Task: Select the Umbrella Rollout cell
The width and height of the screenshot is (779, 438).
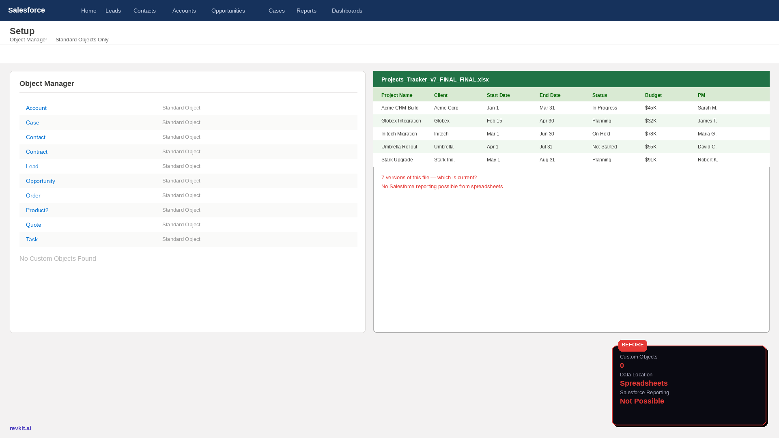Action: pos(399,147)
